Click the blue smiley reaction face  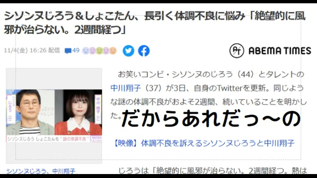(86, 51)
